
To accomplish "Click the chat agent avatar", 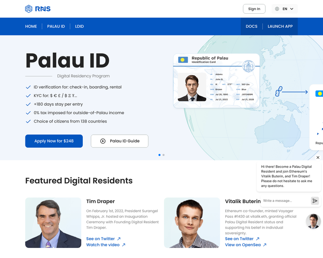I will point(313,221).
